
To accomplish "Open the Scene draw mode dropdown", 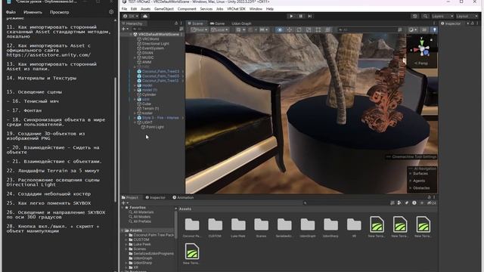I will coord(413,29).
